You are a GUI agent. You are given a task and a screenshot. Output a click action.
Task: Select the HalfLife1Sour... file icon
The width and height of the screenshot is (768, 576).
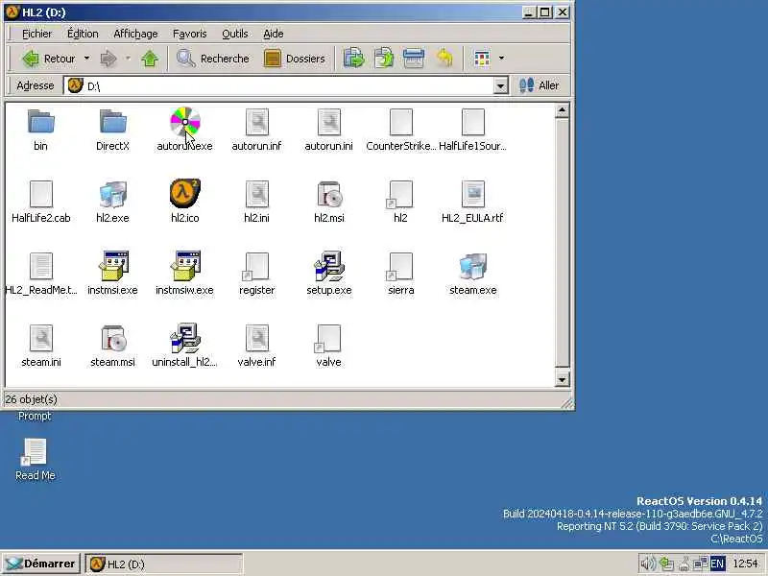coord(472,122)
